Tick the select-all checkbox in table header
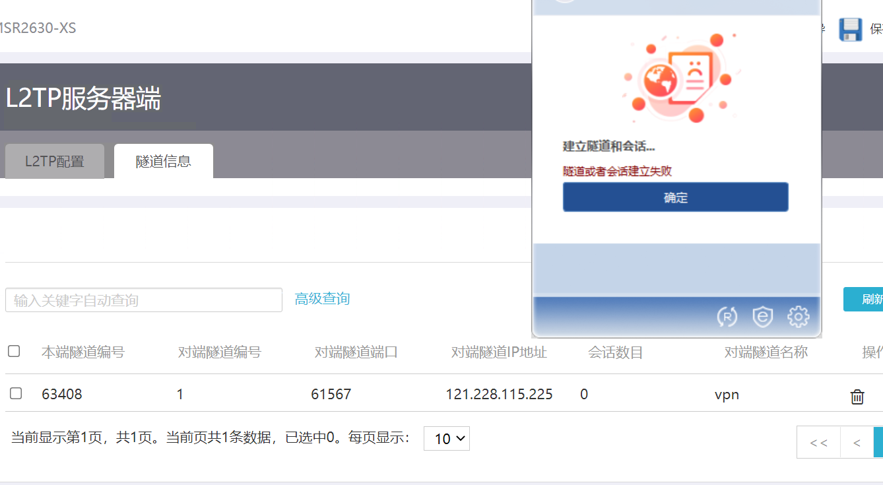Screen dimensions: 883x485 [14, 351]
